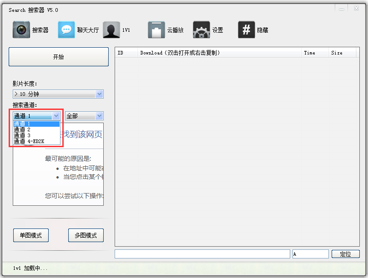Focus the input field containing A
Image resolution: width=368 pixels, height=278 pixels.
[311, 254]
